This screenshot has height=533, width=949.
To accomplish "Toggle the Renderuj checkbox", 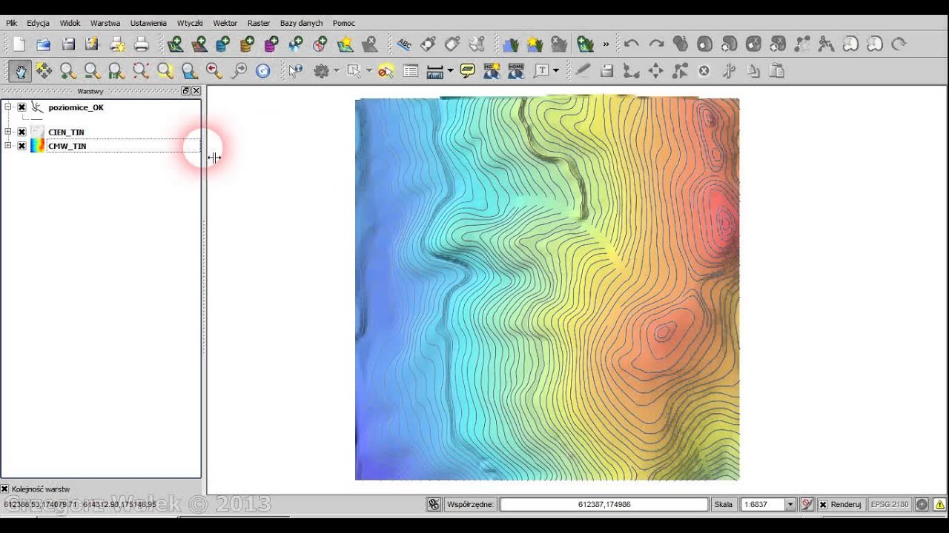I will click(822, 504).
